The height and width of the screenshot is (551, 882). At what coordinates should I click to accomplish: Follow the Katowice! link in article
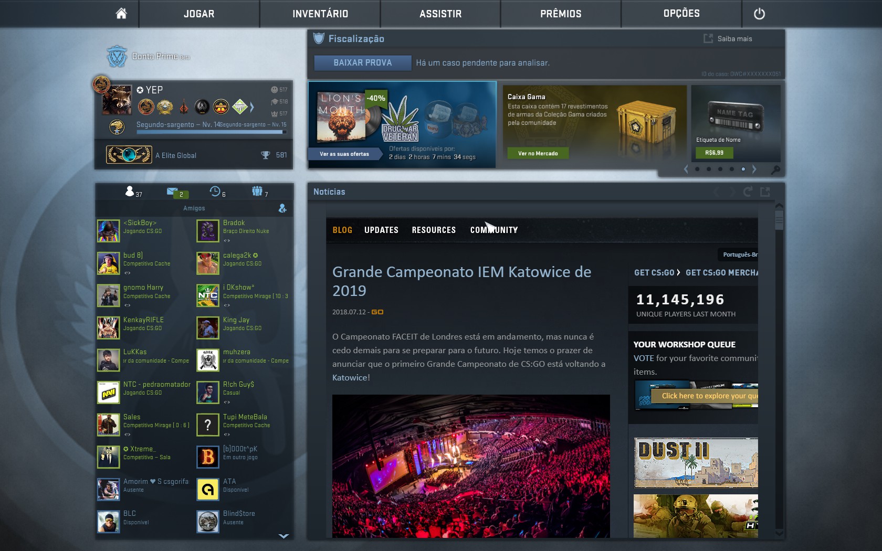coord(351,377)
